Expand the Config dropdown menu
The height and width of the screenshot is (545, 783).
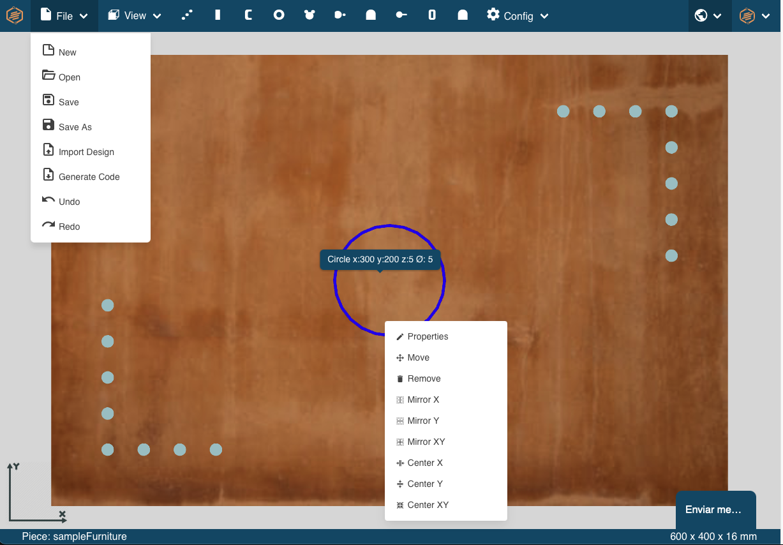coord(518,16)
